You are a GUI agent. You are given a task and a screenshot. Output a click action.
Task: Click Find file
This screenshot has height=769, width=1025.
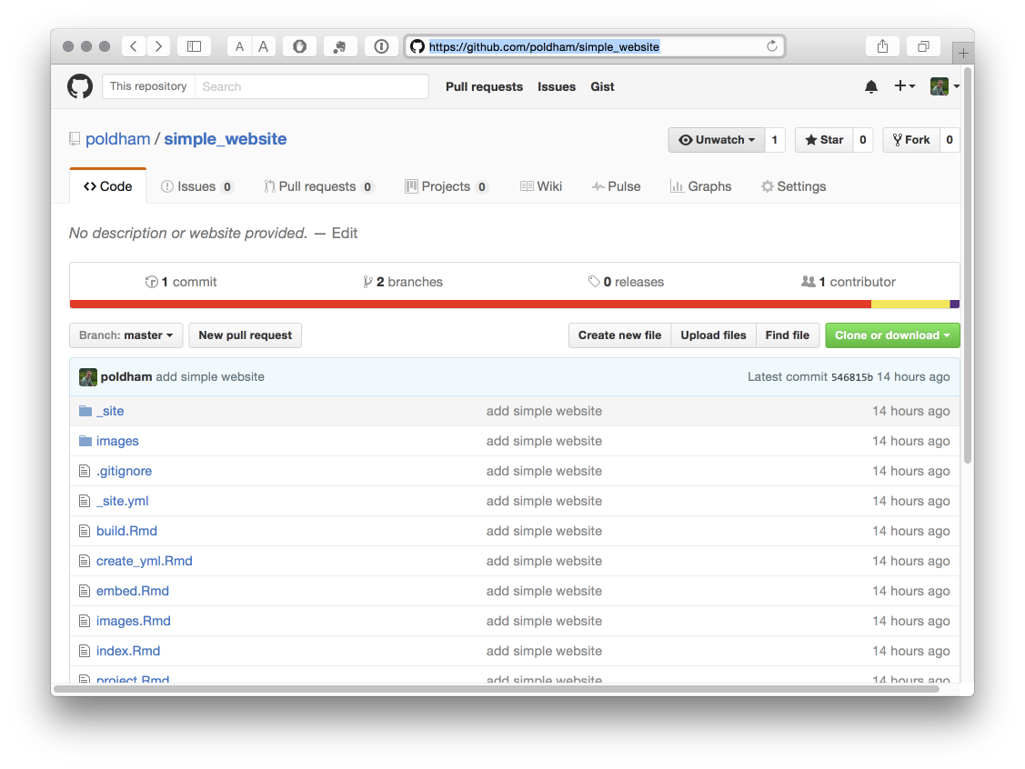[x=787, y=335]
